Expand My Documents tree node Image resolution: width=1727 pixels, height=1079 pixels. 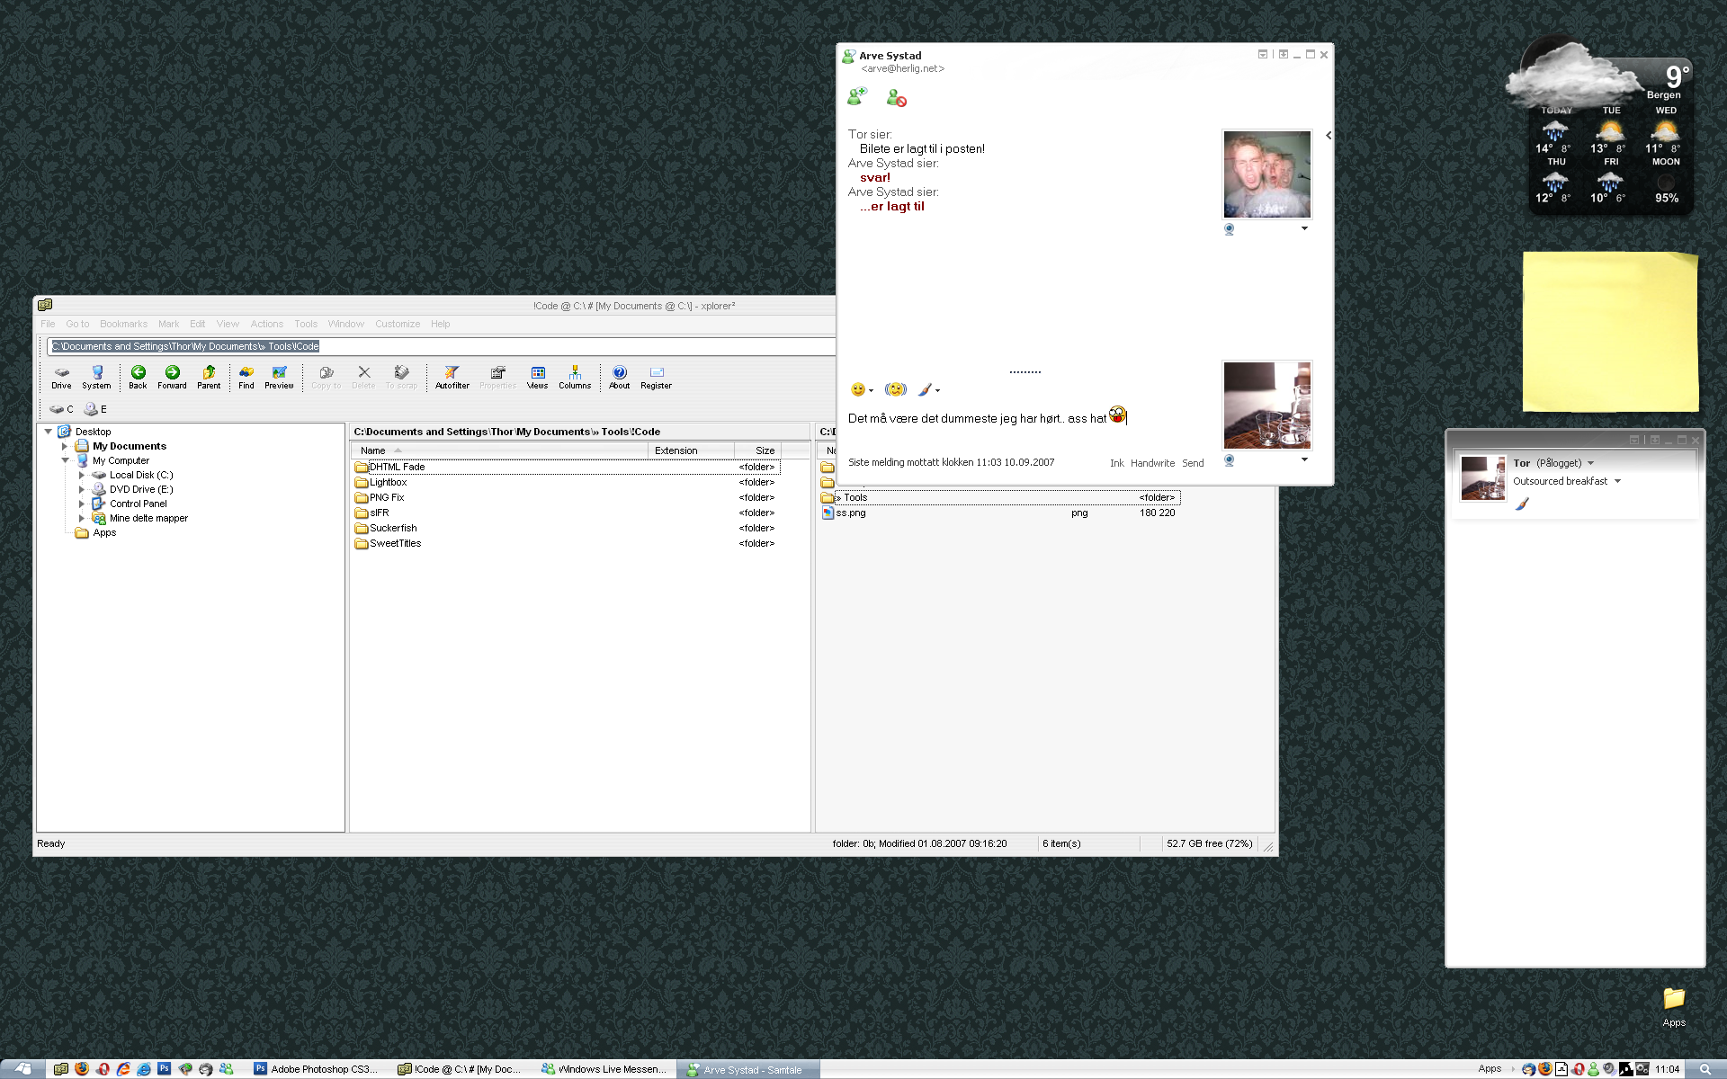(65, 446)
